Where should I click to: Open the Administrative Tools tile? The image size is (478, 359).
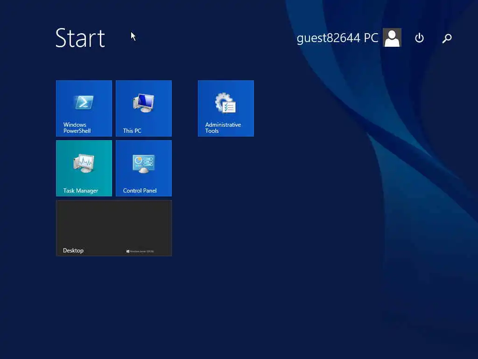(x=225, y=108)
